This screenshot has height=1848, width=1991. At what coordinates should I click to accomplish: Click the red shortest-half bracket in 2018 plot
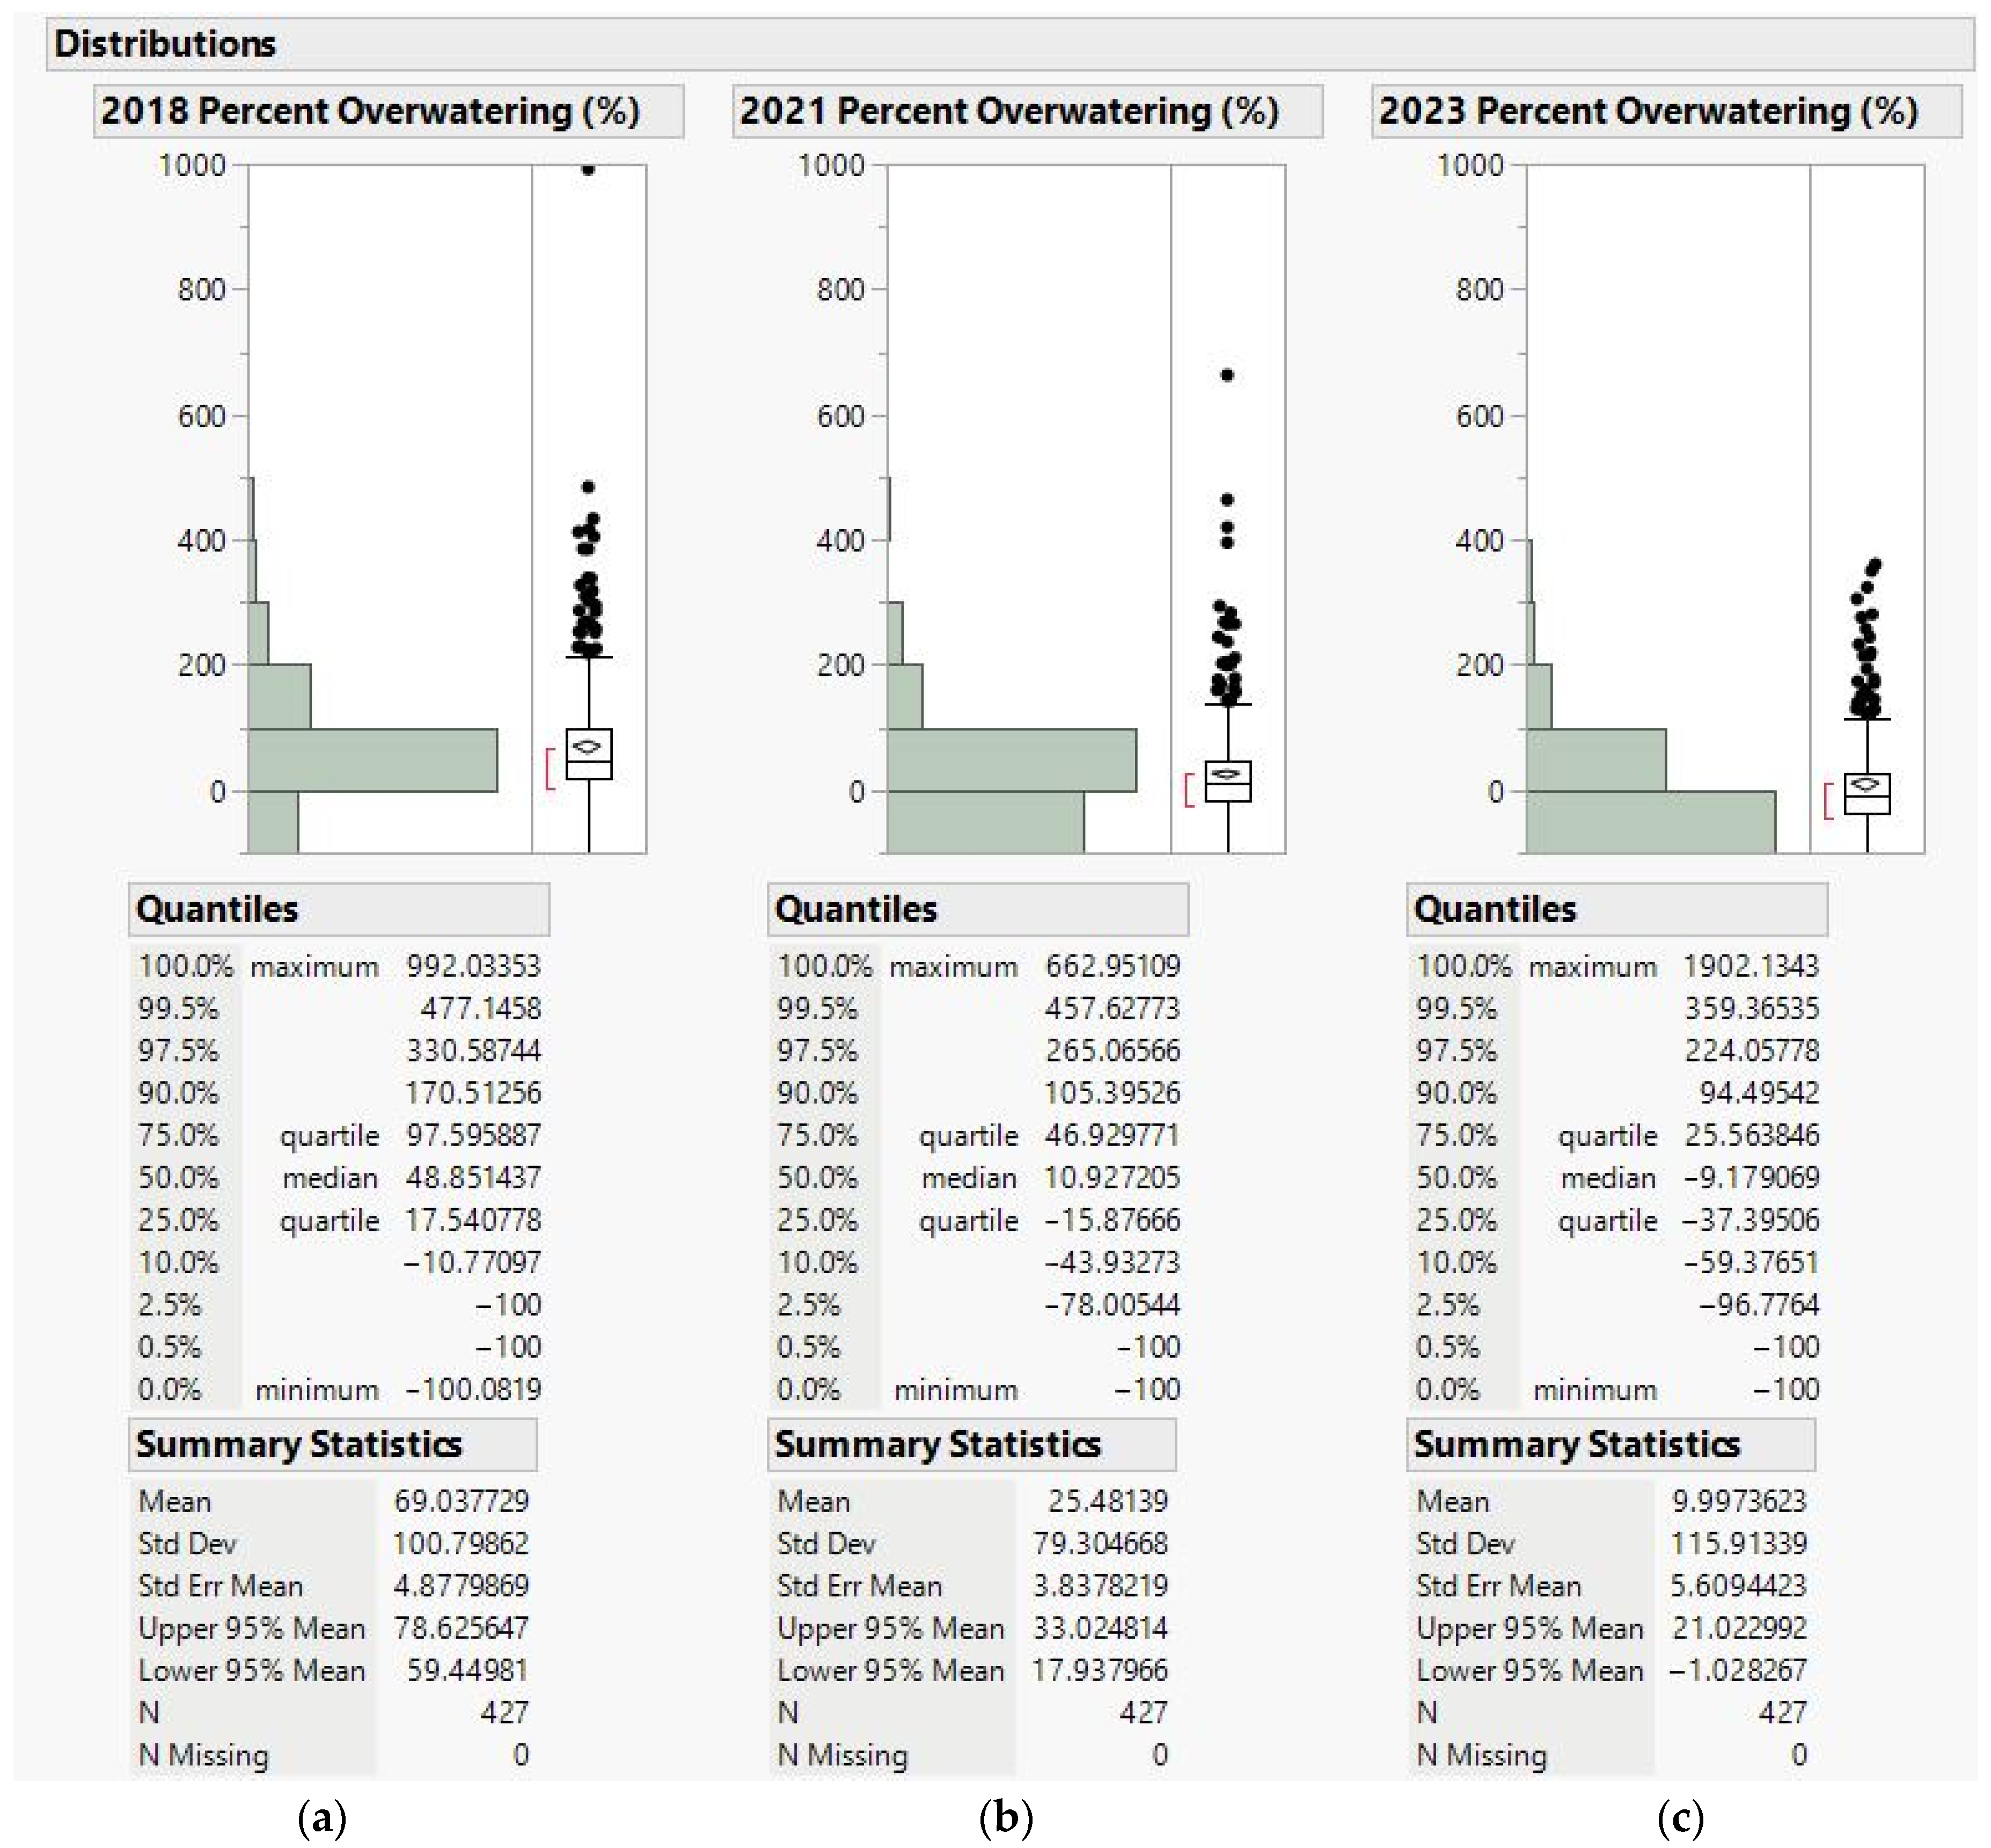pyautogui.click(x=548, y=768)
